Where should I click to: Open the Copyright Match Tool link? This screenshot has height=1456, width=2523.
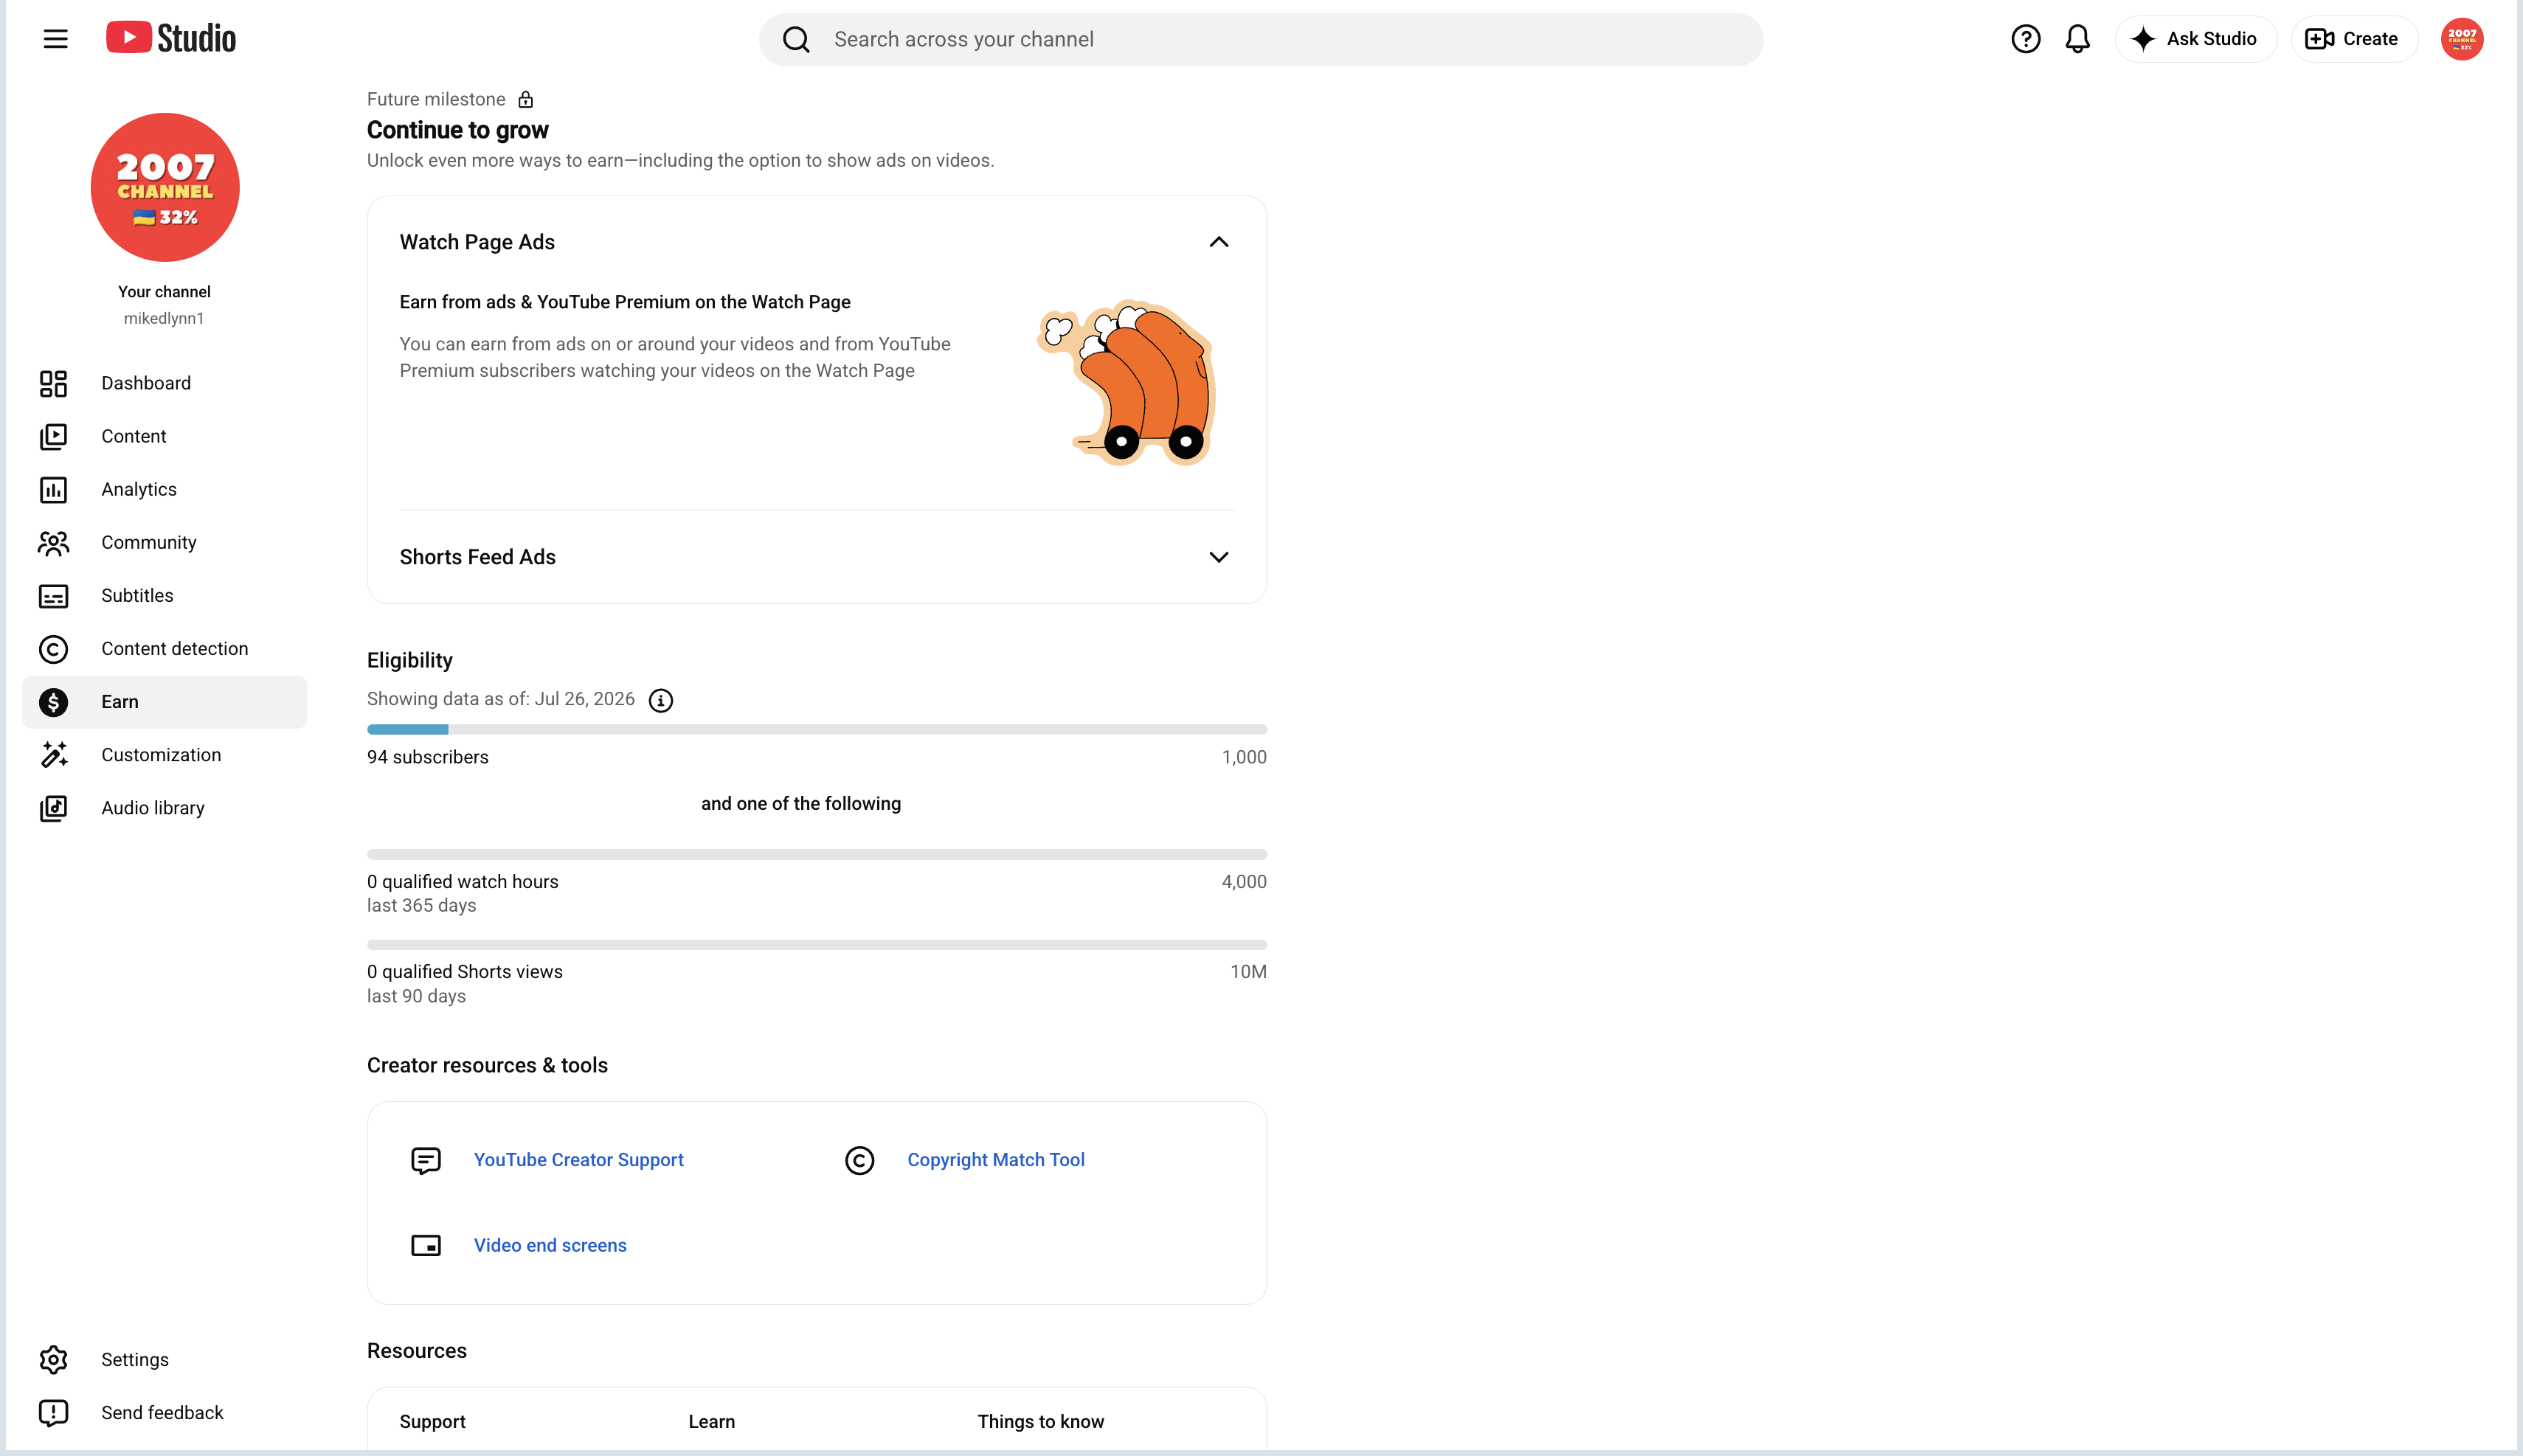[996, 1159]
